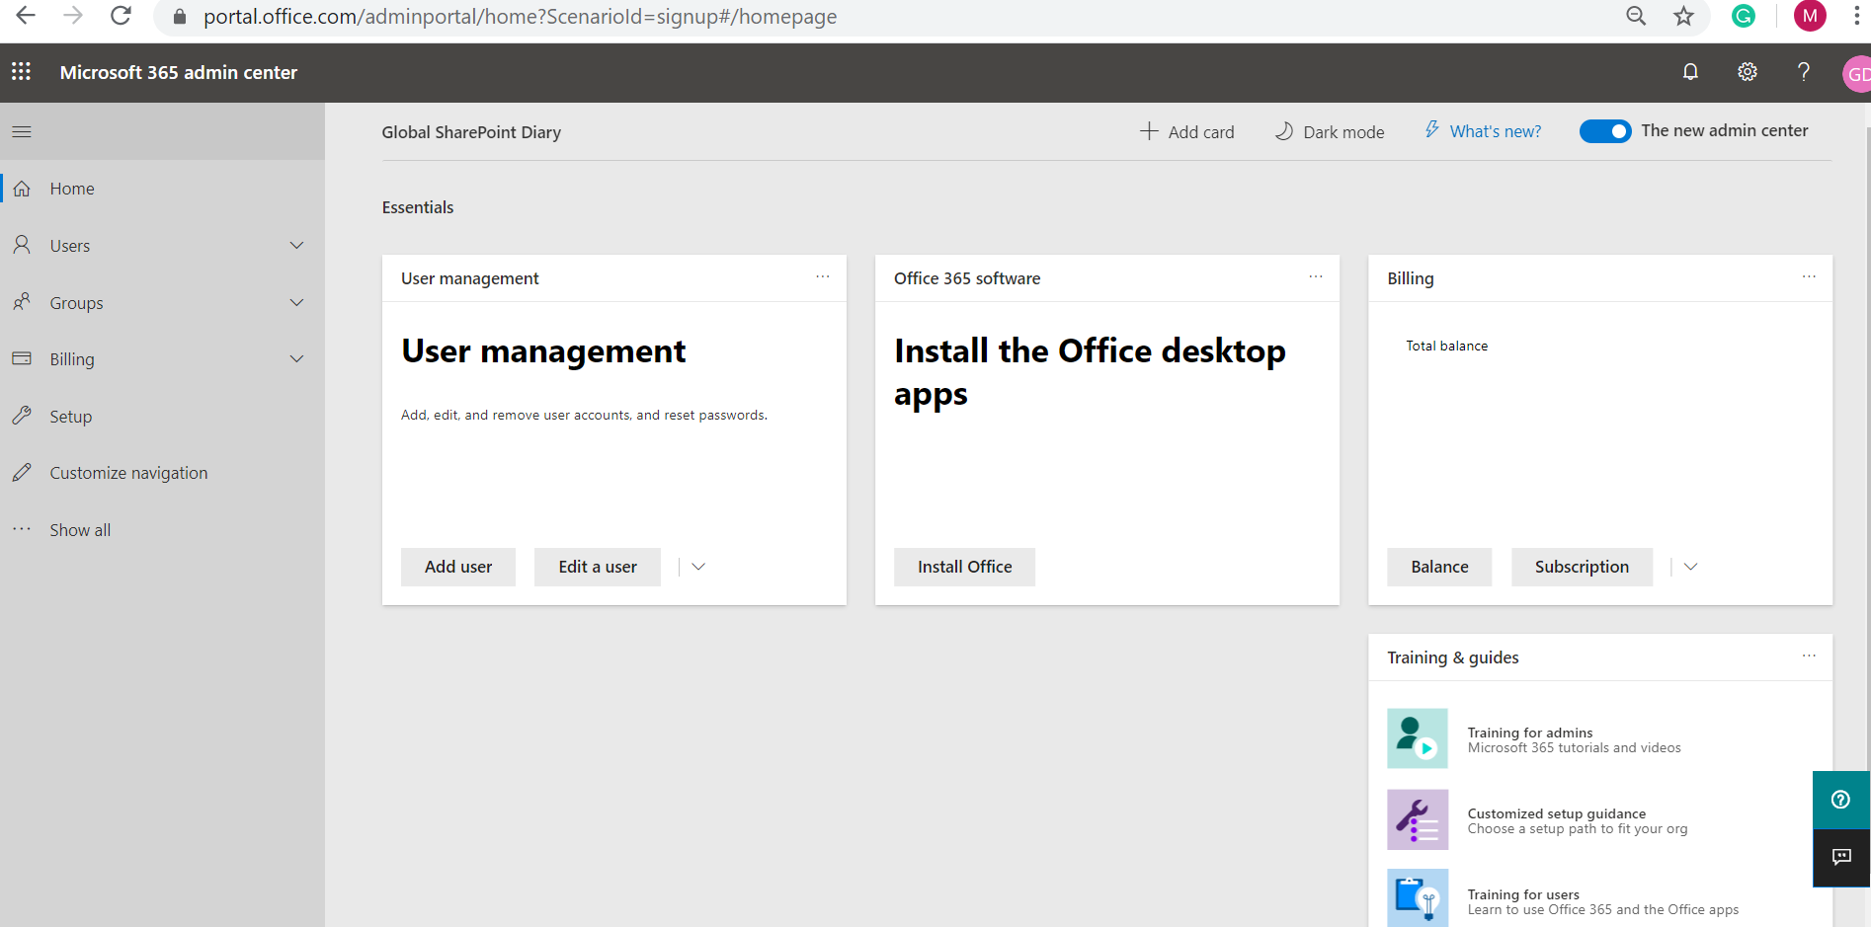Click the Edit a user button

pyautogui.click(x=598, y=567)
